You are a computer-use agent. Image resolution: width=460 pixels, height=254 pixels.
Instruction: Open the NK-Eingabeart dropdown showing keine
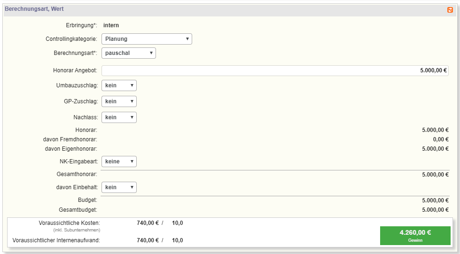[119, 162]
